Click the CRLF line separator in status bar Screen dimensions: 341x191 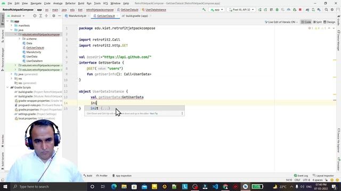point(297,180)
